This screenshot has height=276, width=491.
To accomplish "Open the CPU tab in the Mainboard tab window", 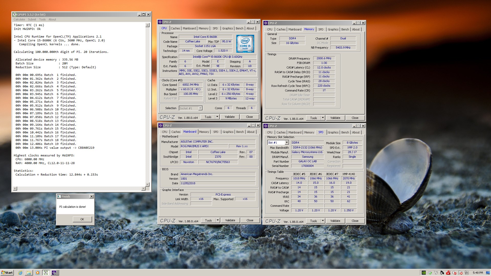I will pyautogui.click(x=165, y=132).
